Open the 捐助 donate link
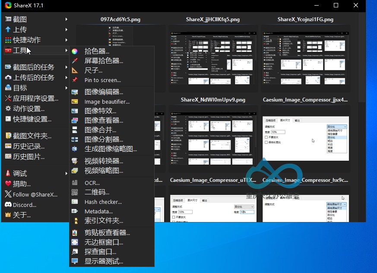The width and height of the screenshot is (377, 273). [22, 184]
